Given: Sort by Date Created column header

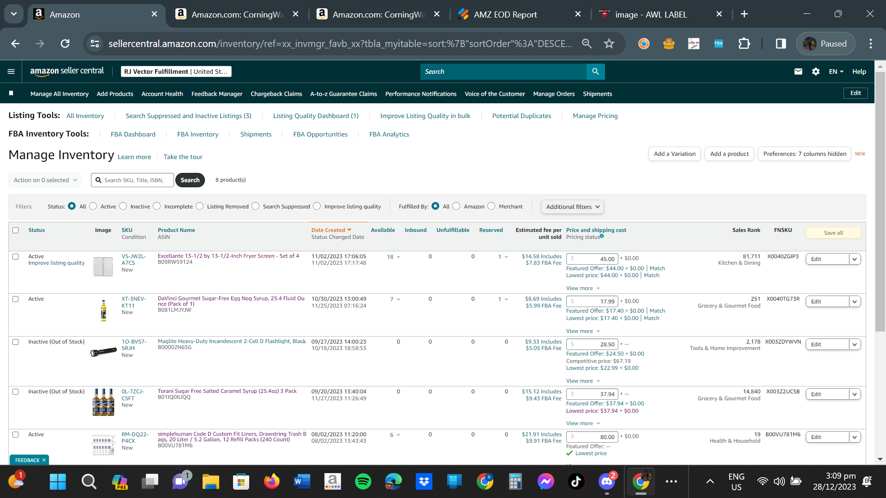Looking at the screenshot, I should click(x=331, y=230).
